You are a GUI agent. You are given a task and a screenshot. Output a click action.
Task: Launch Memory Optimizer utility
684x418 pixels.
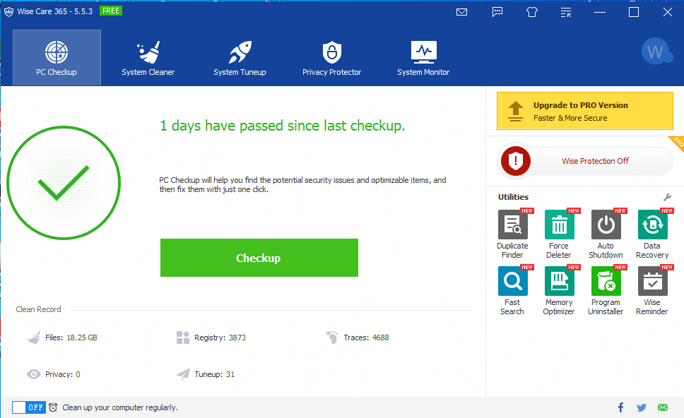click(559, 291)
